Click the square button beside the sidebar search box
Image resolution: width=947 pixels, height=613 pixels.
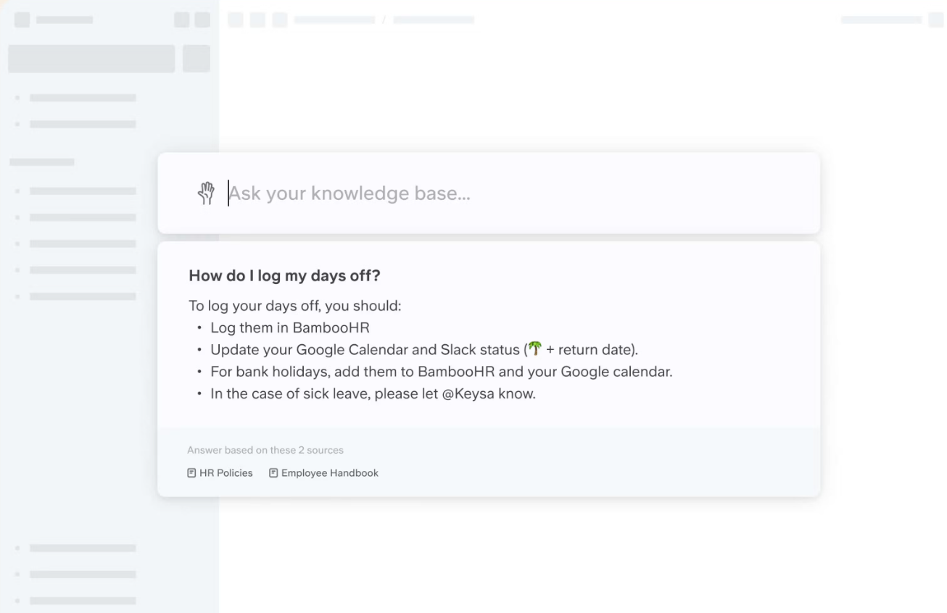tap(197, 59)
